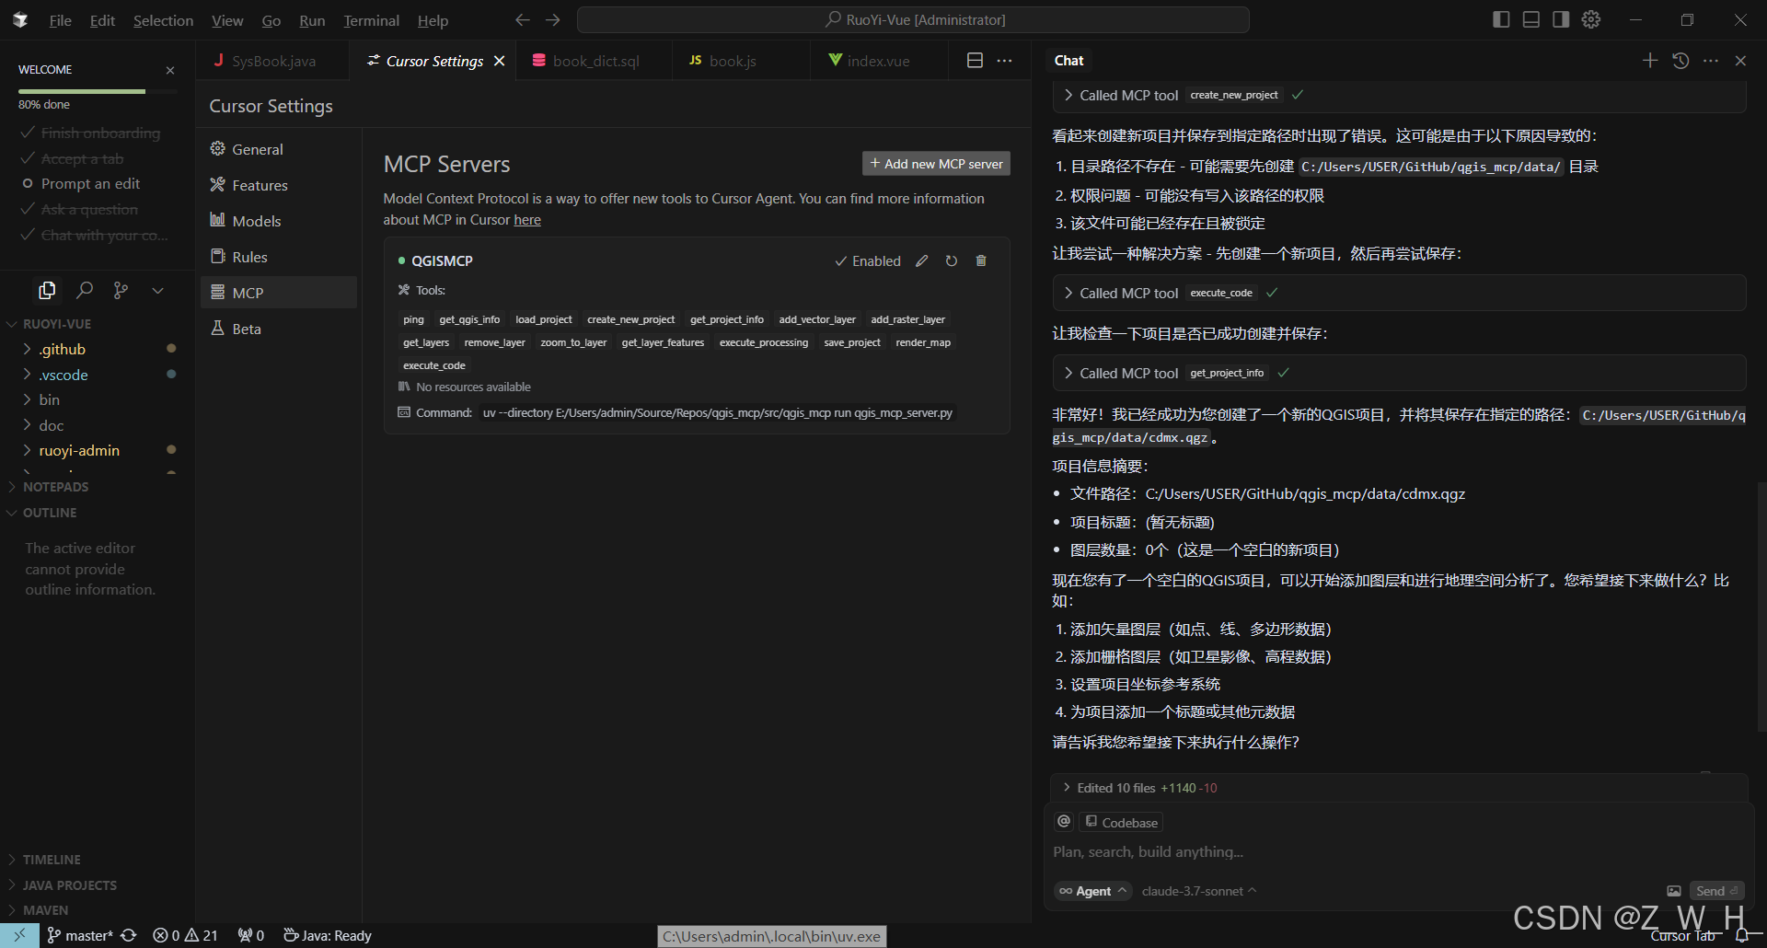This screenshot has width=1767, height=948.
Task: Click Add new MCP server button
Action: [x=936, y=164]
